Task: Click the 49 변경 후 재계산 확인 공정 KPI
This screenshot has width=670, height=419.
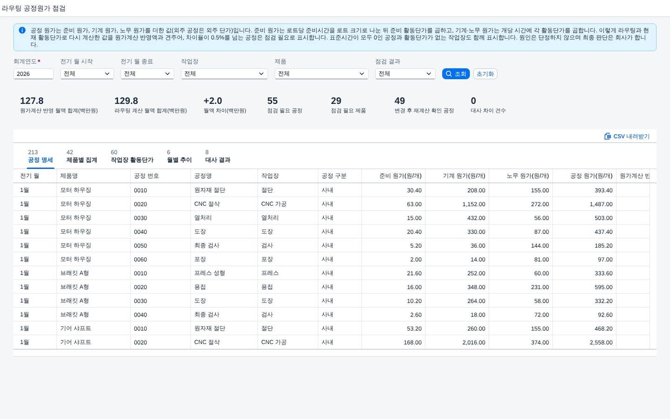Action: pyautogui.click(x=424, y=105)
